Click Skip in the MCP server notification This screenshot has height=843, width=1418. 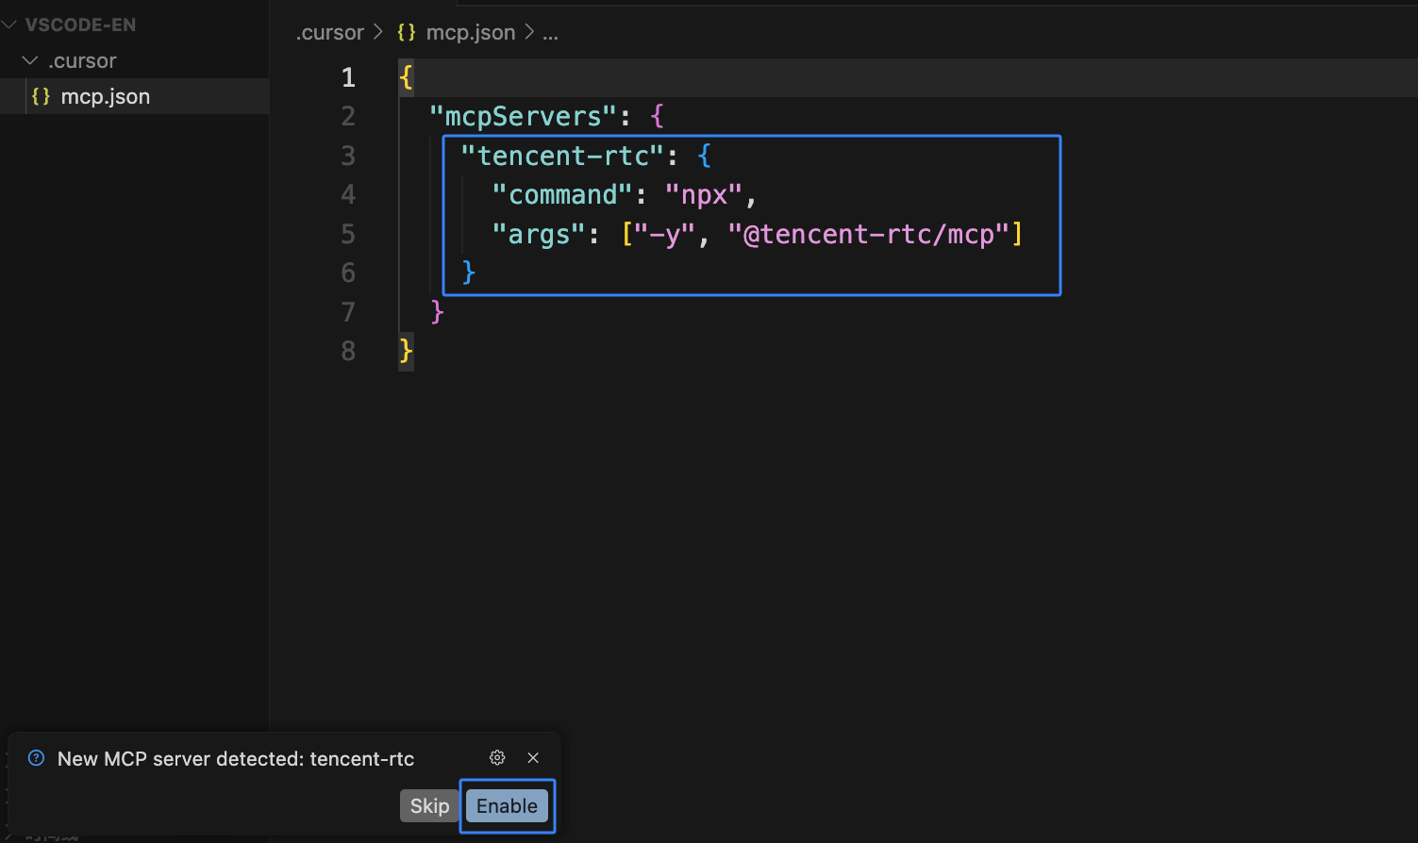pos(429,806)
